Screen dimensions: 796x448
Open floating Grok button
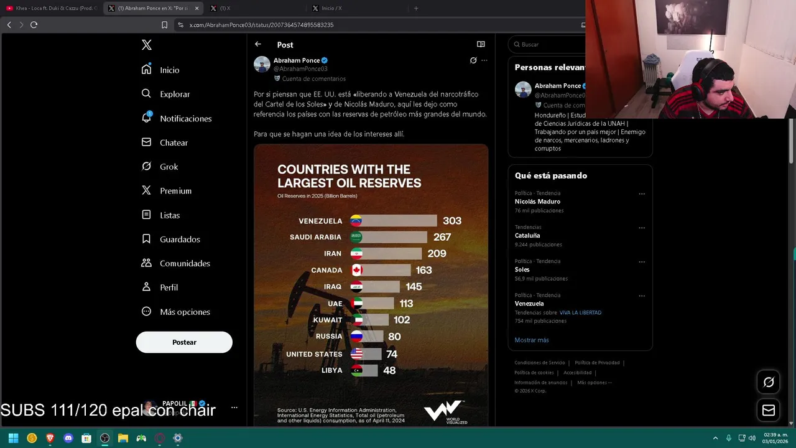point(769,382)
